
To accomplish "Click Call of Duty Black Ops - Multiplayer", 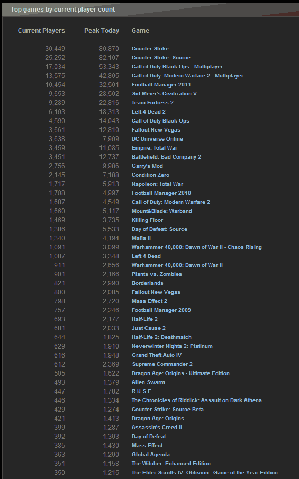I will tap(177, 67).
